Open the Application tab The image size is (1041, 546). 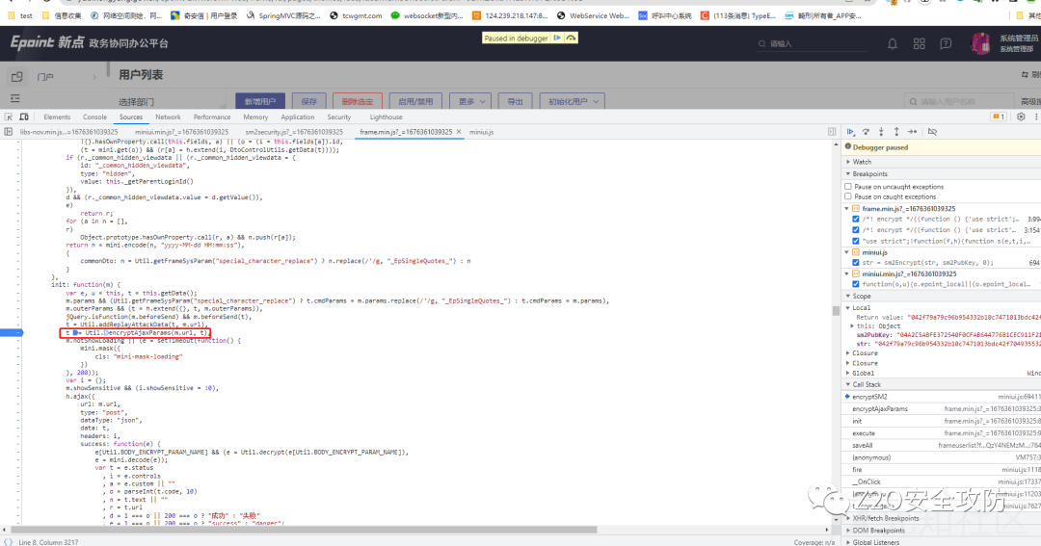pyautogui.click(x=298, y=117)
